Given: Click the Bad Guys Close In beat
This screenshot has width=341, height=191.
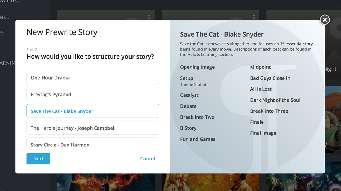Looking at the screenshot, I should tap(270, 78).
